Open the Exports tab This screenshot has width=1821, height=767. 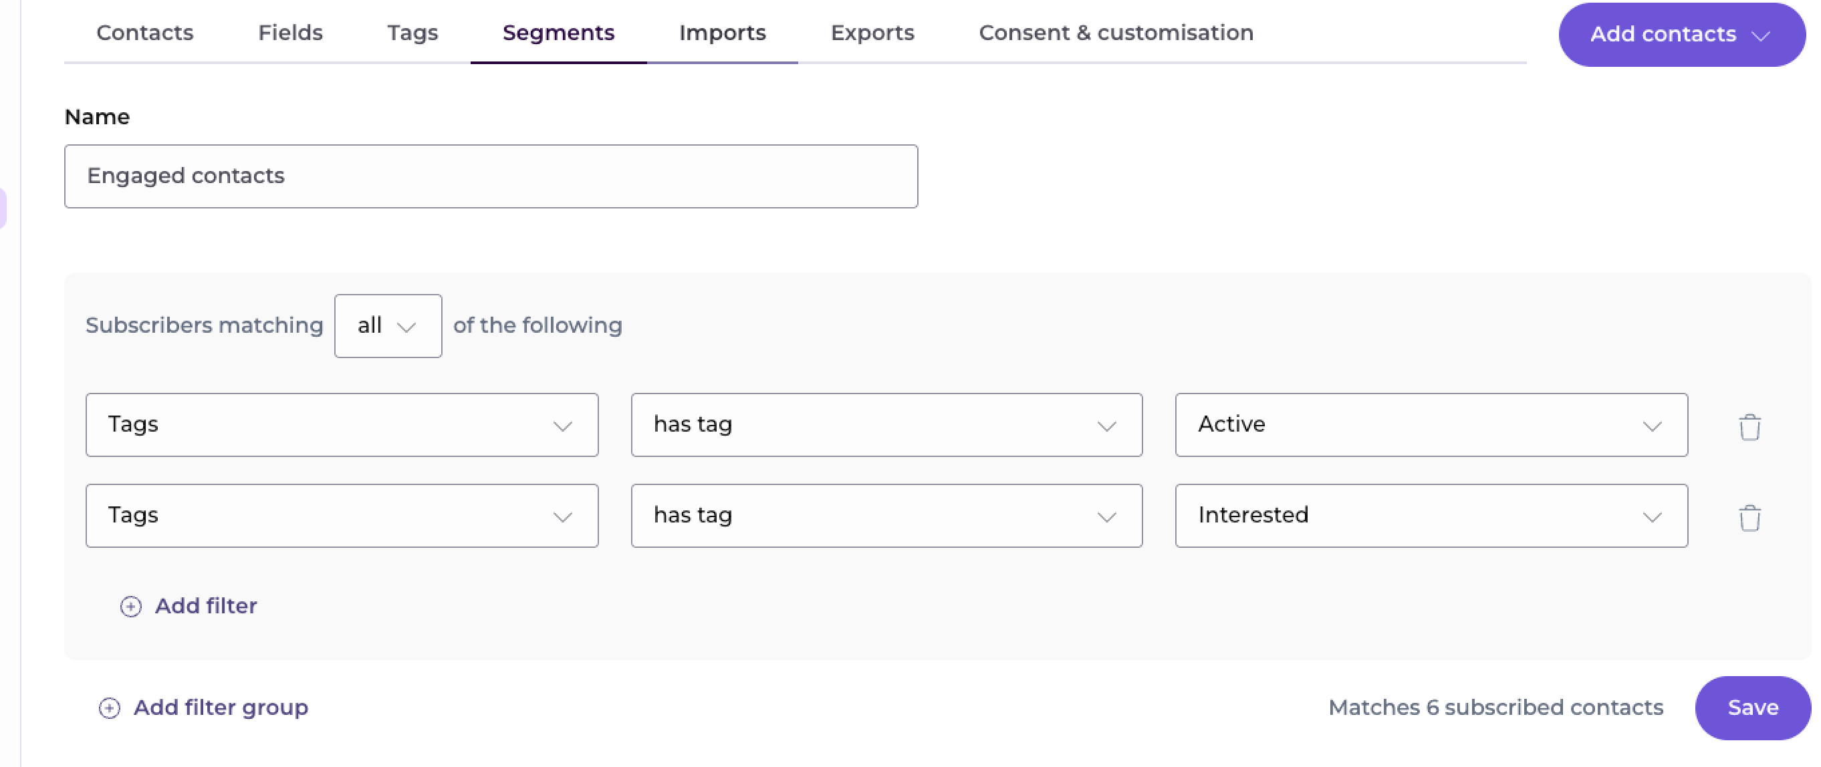coord(872,33)
